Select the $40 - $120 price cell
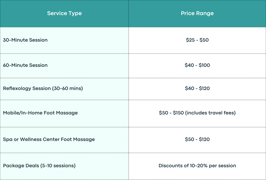Viewport: 266px width, 180px height. click(x=197, y=89)
